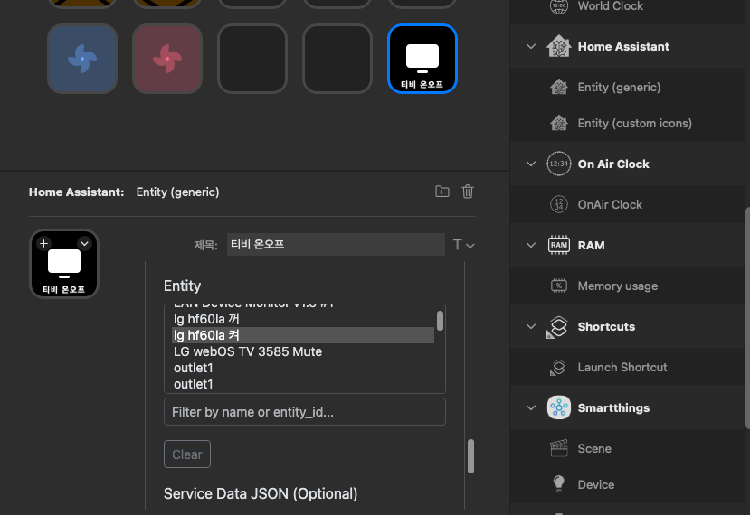This screenshot has width=750, height=515.
Task: Delete the action with the trash icon
Action: point(468,192)
